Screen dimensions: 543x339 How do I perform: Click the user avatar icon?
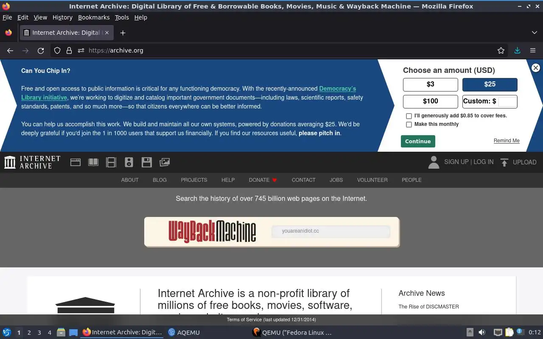434,162
